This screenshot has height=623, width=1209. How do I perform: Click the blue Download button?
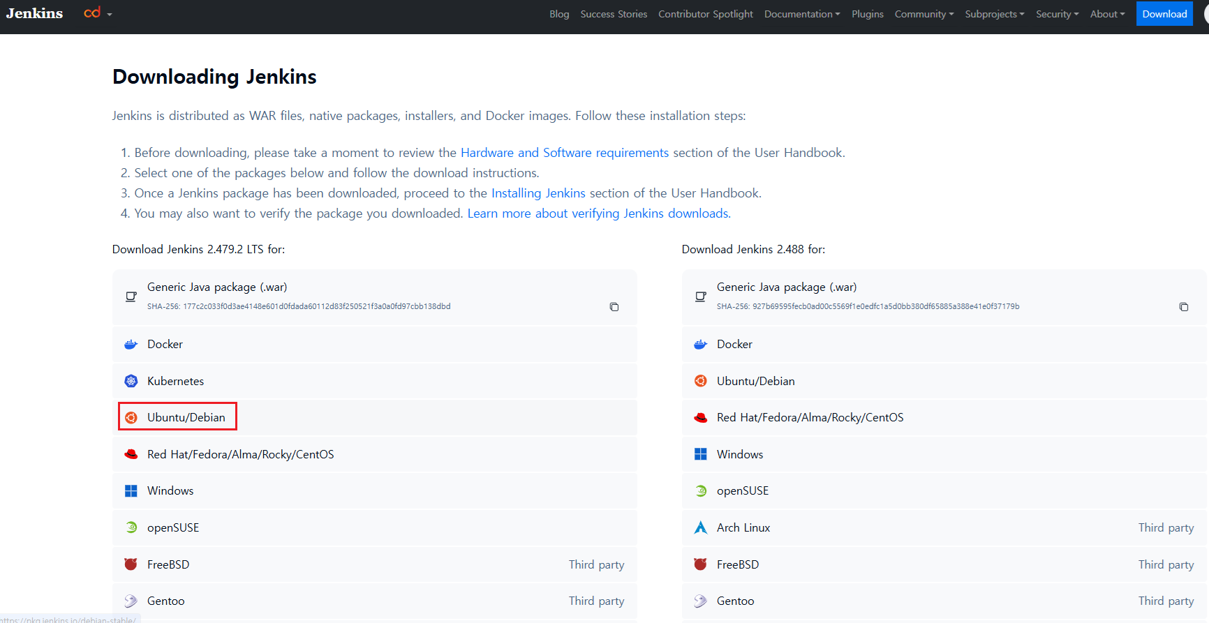click(1164, 14)
